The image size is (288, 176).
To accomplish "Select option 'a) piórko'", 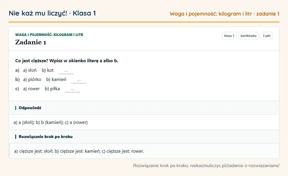I will [32, 79].
